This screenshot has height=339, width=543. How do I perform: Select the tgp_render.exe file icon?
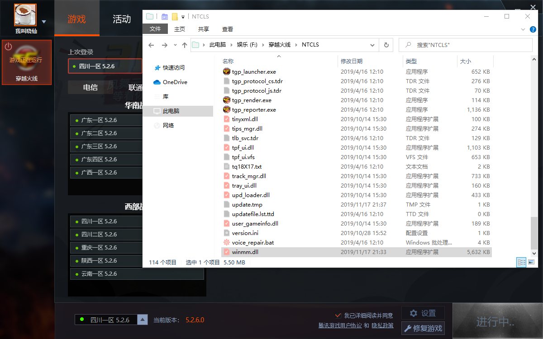click(227, 100)
